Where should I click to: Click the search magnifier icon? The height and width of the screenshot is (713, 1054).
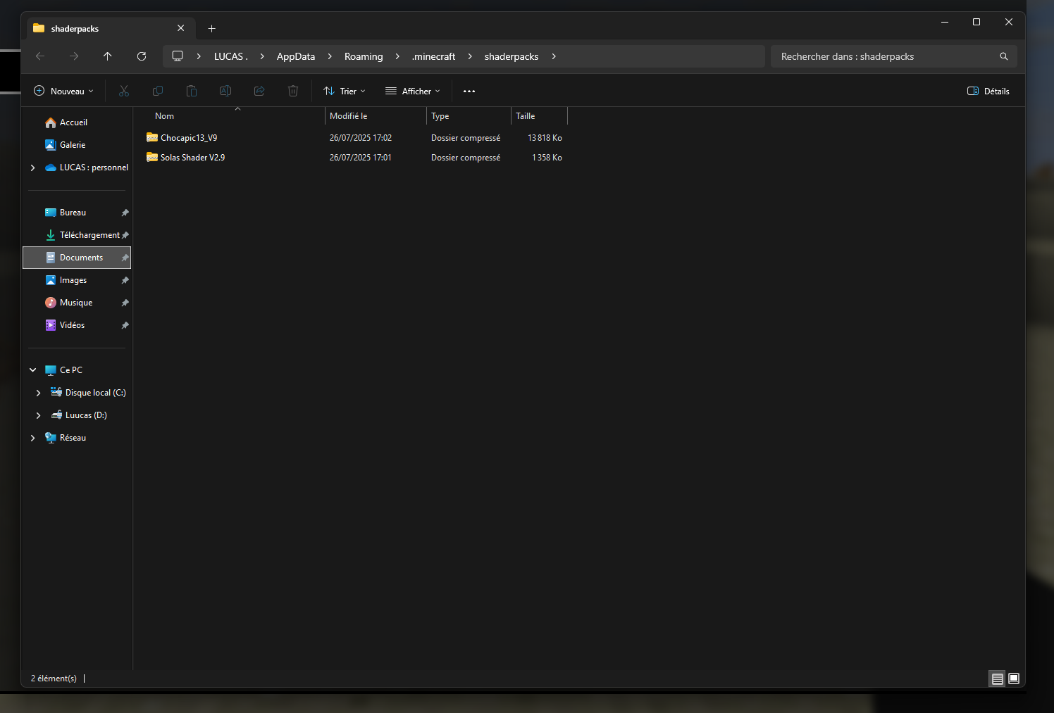1004,56
